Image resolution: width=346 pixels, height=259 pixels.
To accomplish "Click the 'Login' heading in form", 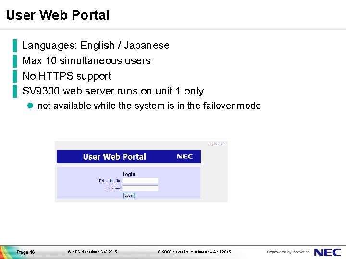I will (x=129, y=174).
